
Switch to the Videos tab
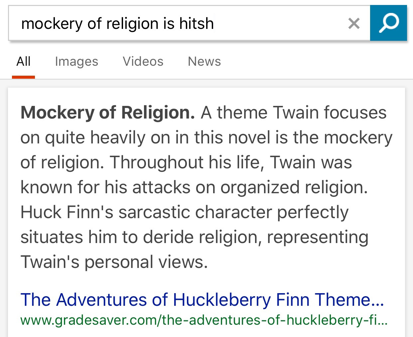143,62
